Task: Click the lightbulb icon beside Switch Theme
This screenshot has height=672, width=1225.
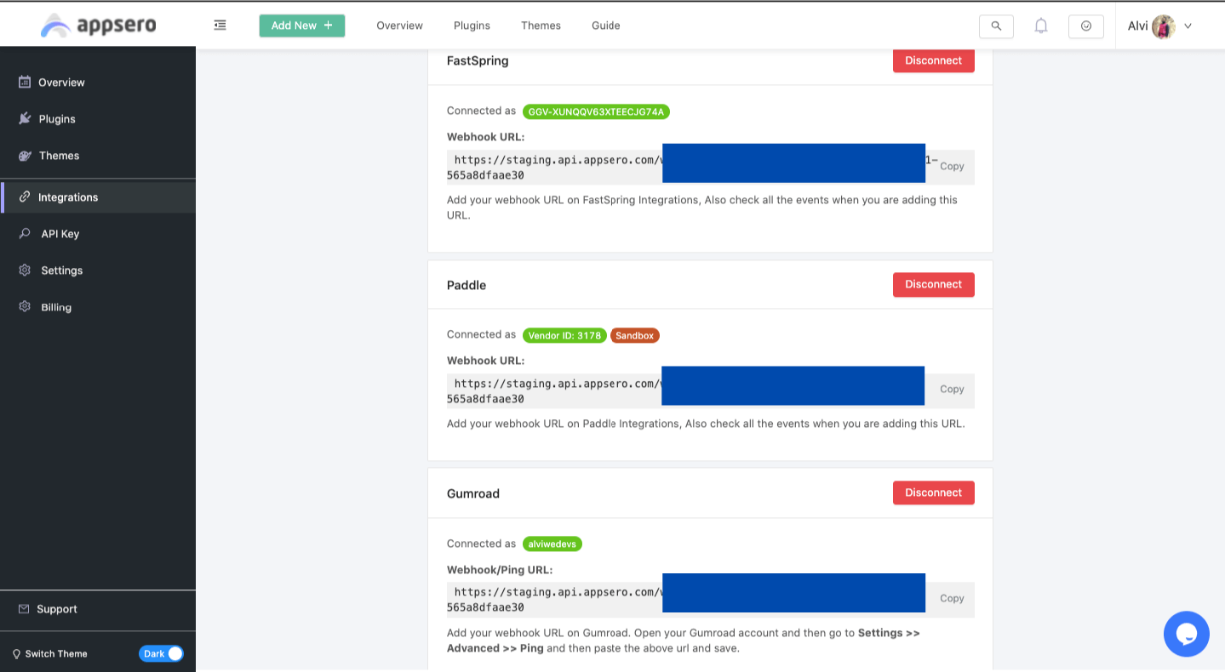Action: click(x=16, y=654)
